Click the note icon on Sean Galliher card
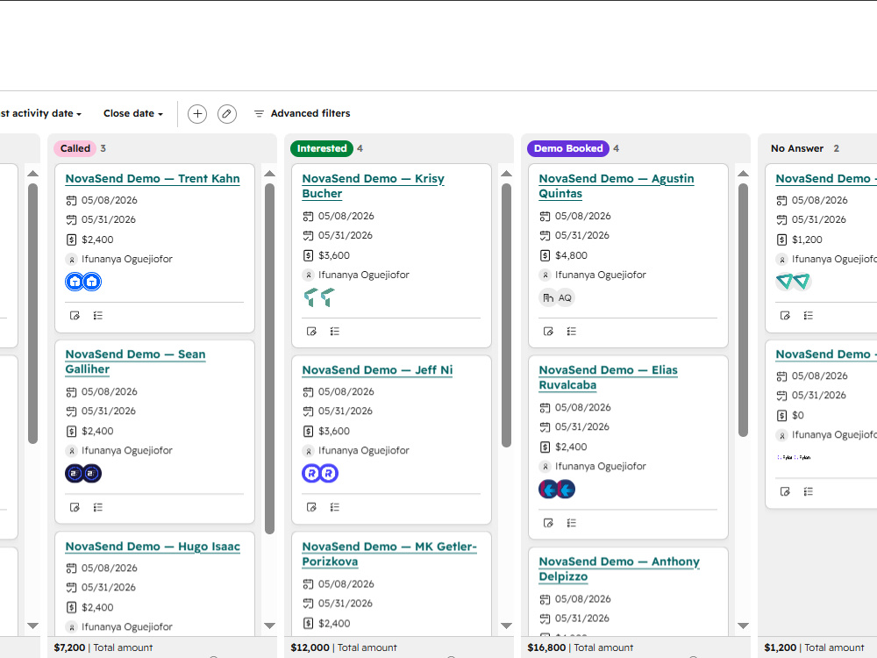This screenshot has width=877, height=658. 75,507
